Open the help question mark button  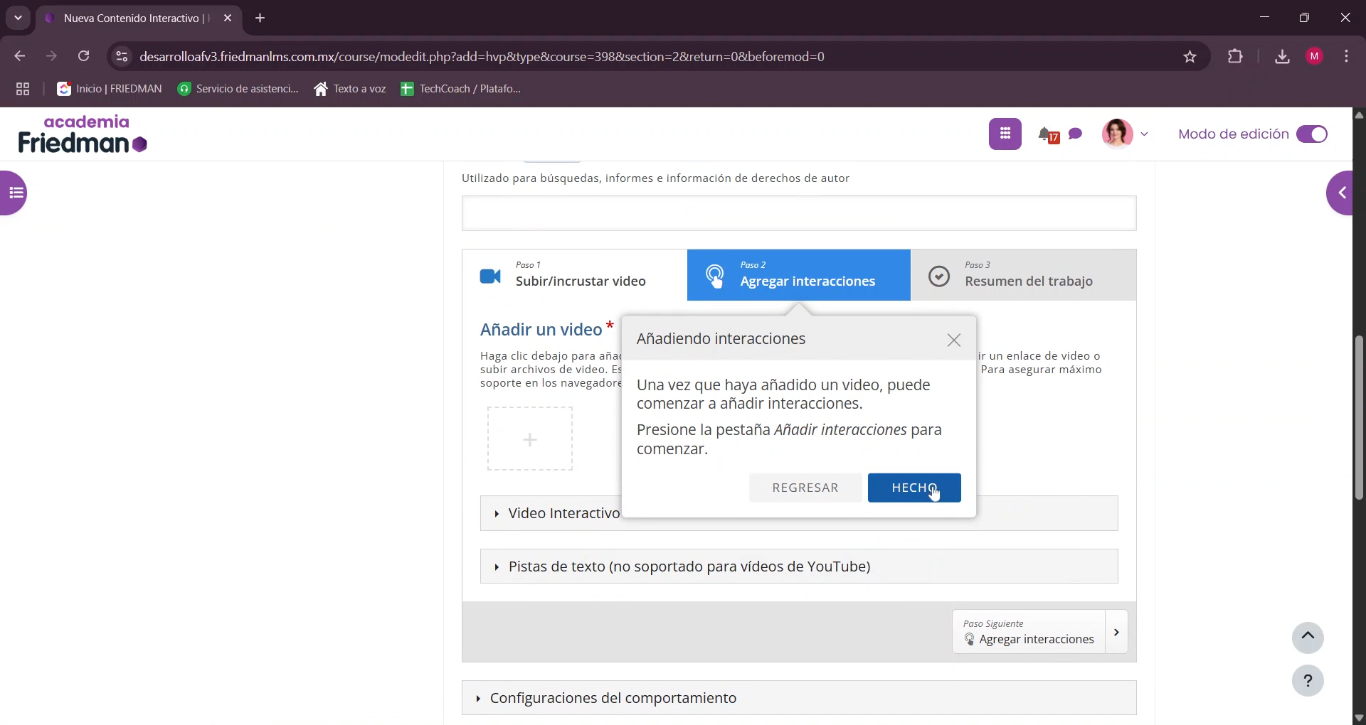(x=1308, y=681)
